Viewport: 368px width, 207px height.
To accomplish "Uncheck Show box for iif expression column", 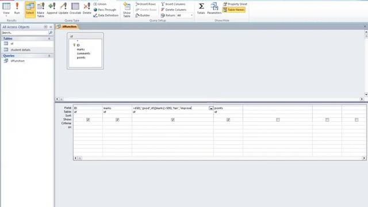I will pos(173,120).
